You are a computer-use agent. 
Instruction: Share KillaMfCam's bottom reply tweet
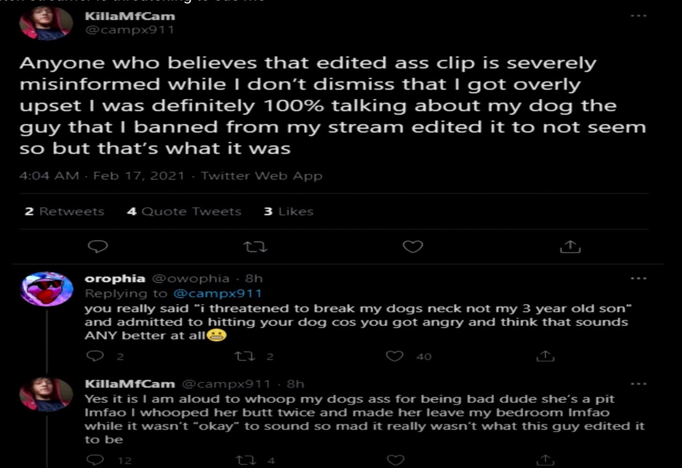(545, 460)
